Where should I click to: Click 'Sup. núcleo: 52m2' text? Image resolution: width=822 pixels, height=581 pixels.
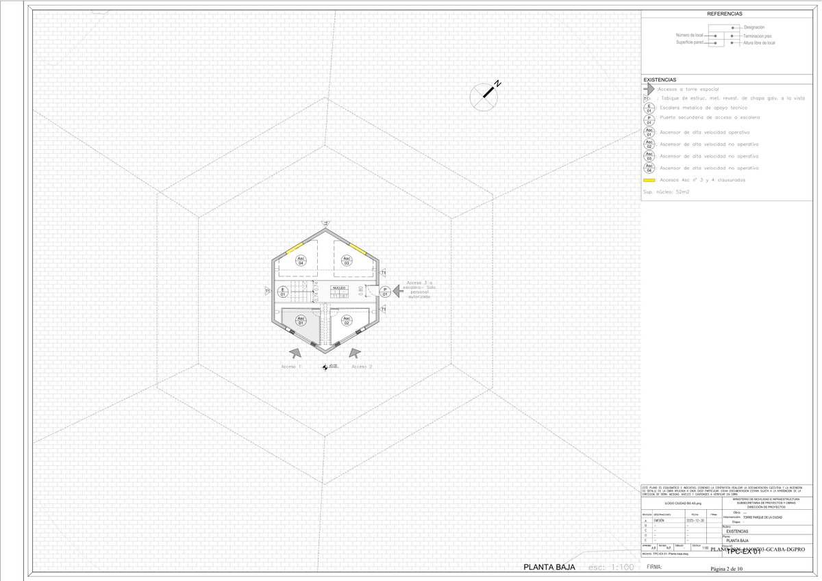666,192
